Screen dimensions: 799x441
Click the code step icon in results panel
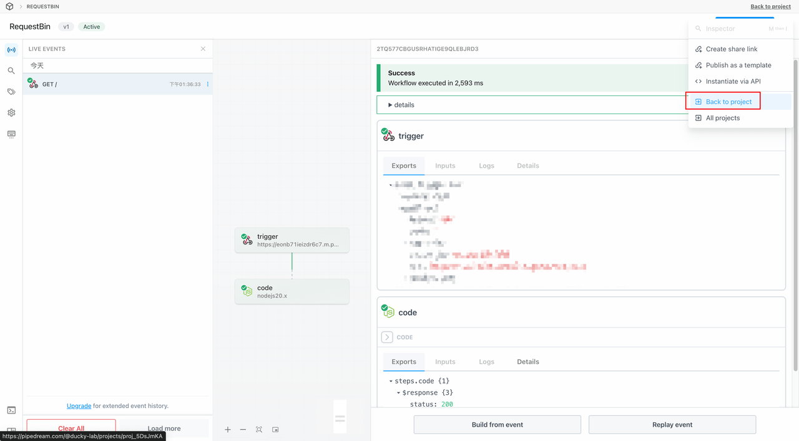click(388, 312)
